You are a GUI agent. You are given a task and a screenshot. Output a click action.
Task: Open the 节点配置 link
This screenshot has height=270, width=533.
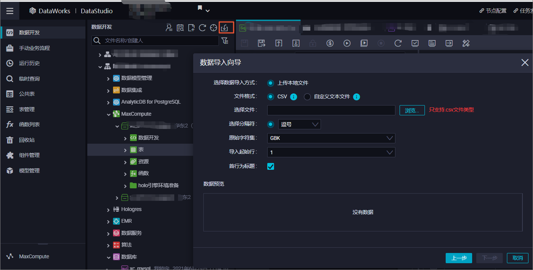(x=493, y=11)
